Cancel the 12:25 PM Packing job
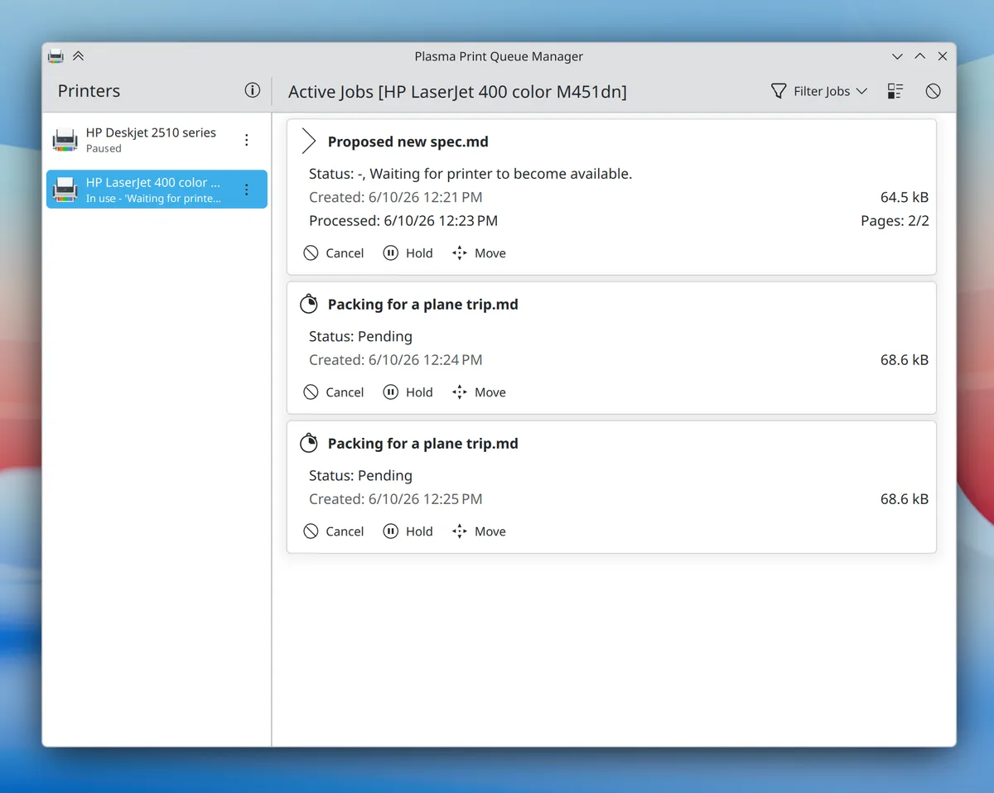 pyautogui.click(x=334, y=531)
